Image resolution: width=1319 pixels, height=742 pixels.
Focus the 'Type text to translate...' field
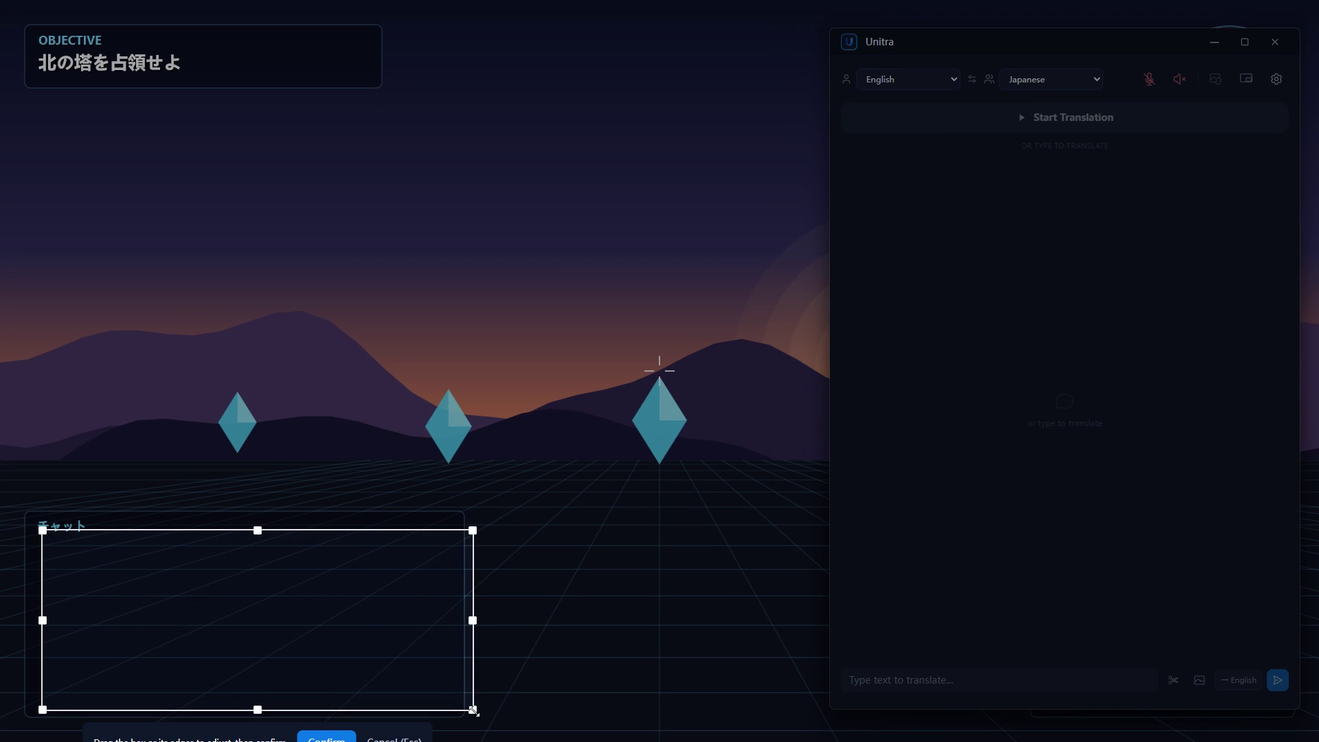(999, 680)
